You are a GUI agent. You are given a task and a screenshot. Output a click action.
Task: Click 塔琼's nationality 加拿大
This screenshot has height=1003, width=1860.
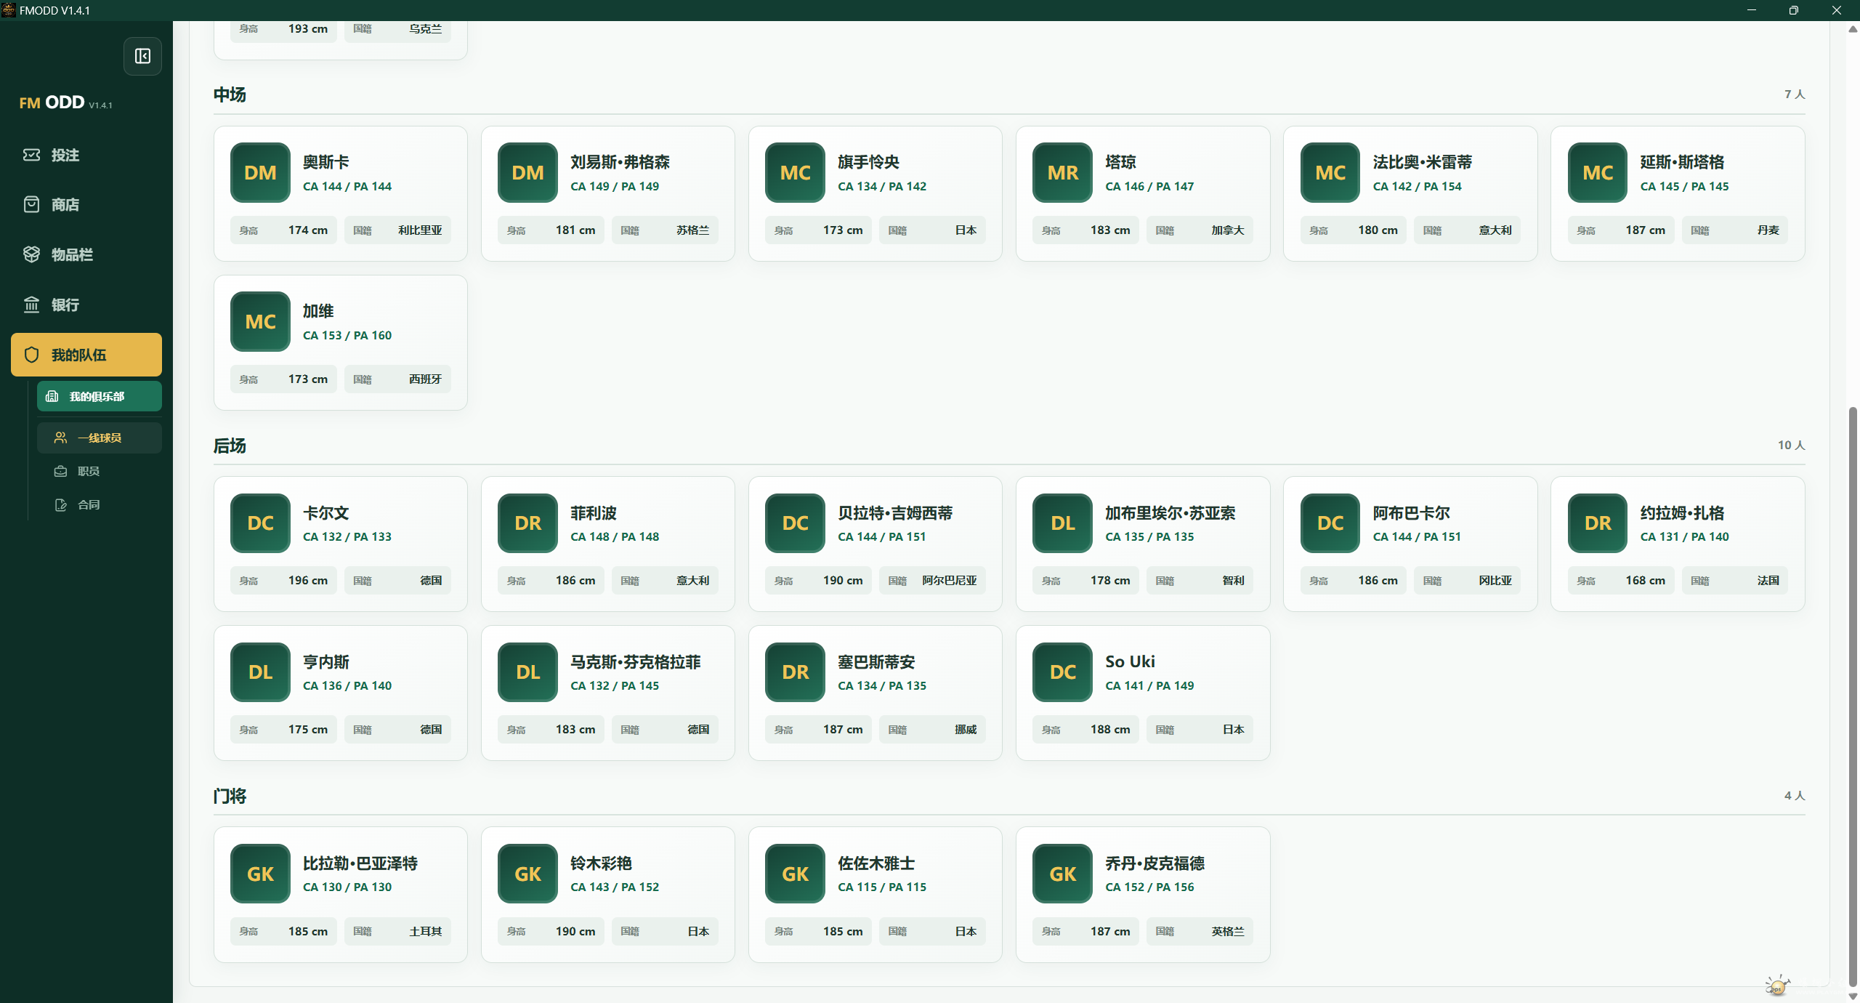point(1227,230)
